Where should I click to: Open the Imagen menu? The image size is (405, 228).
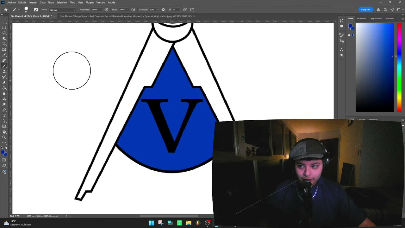(33, 3)
